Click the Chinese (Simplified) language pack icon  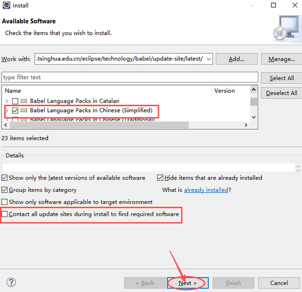pyautogui.click(x=24, y=110)
